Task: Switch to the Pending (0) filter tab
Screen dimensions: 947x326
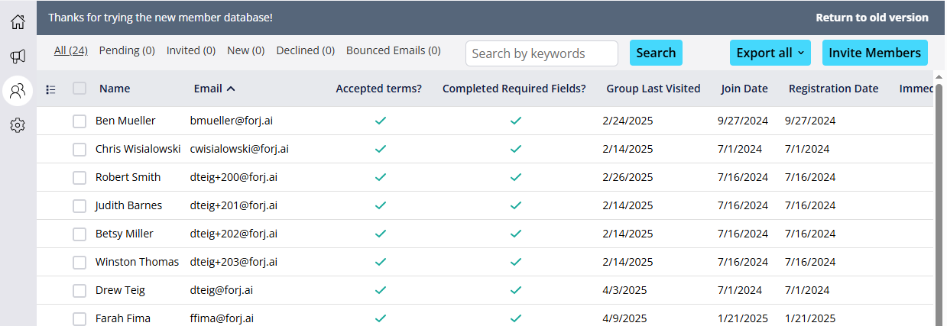Action: click(x=127, y=50)
